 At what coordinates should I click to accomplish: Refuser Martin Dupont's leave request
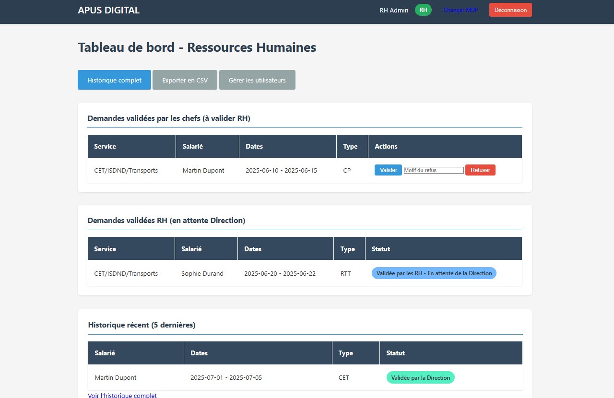480,170
